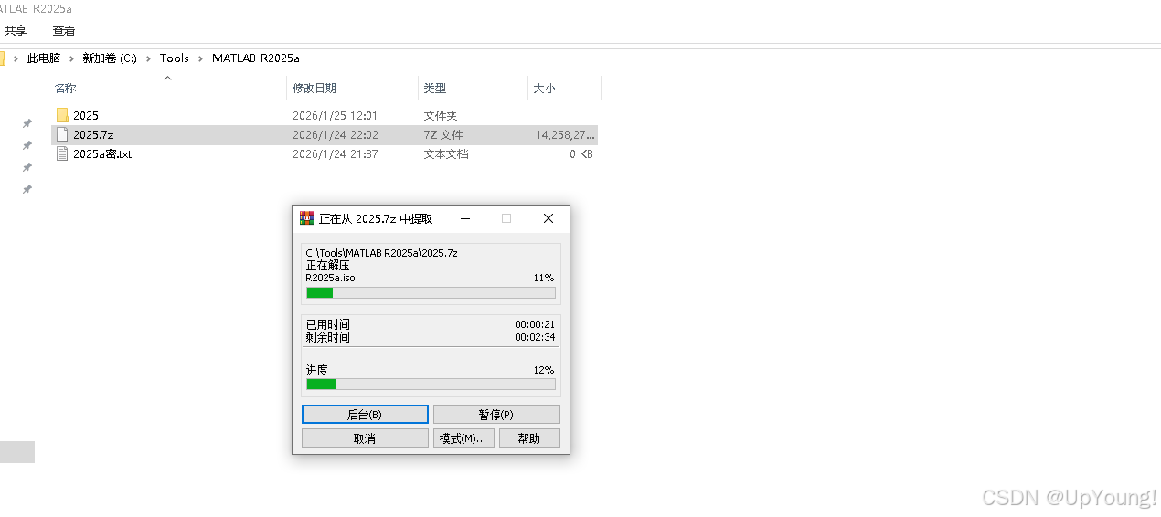Click 暂停(P) to pause extraction

[496, 415]
